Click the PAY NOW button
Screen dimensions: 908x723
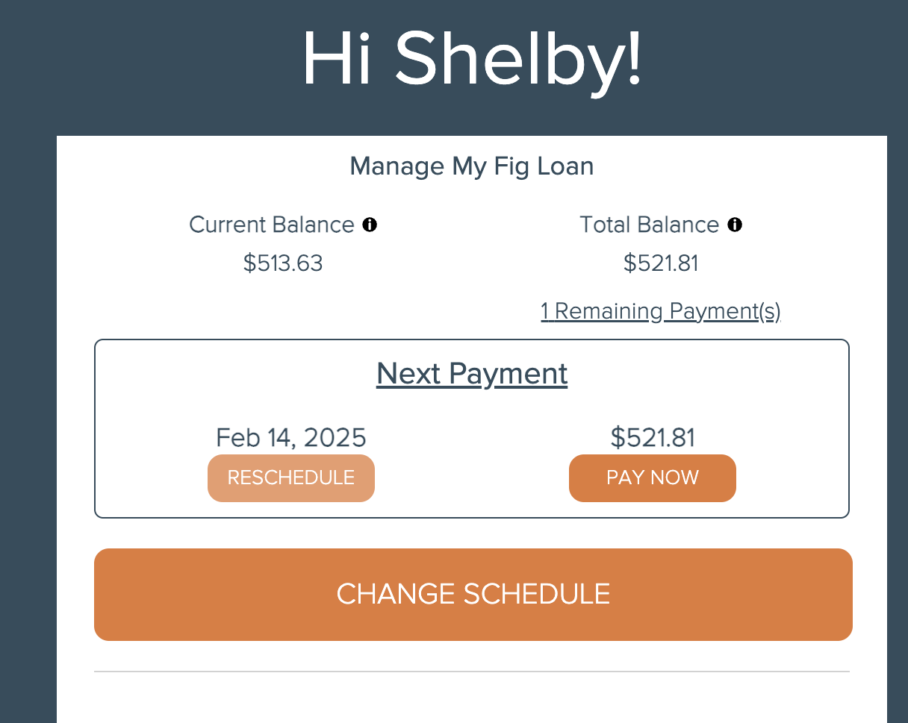(653, 478)
